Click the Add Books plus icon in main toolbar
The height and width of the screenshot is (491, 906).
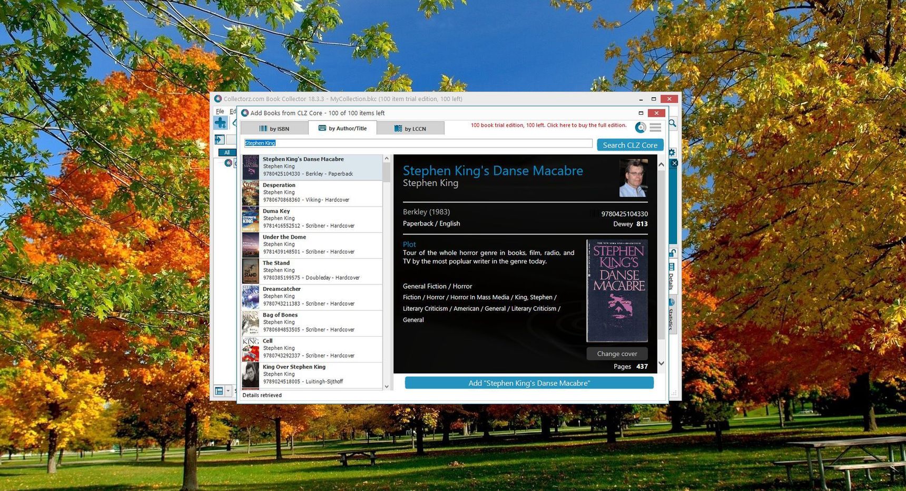[220, 123]
